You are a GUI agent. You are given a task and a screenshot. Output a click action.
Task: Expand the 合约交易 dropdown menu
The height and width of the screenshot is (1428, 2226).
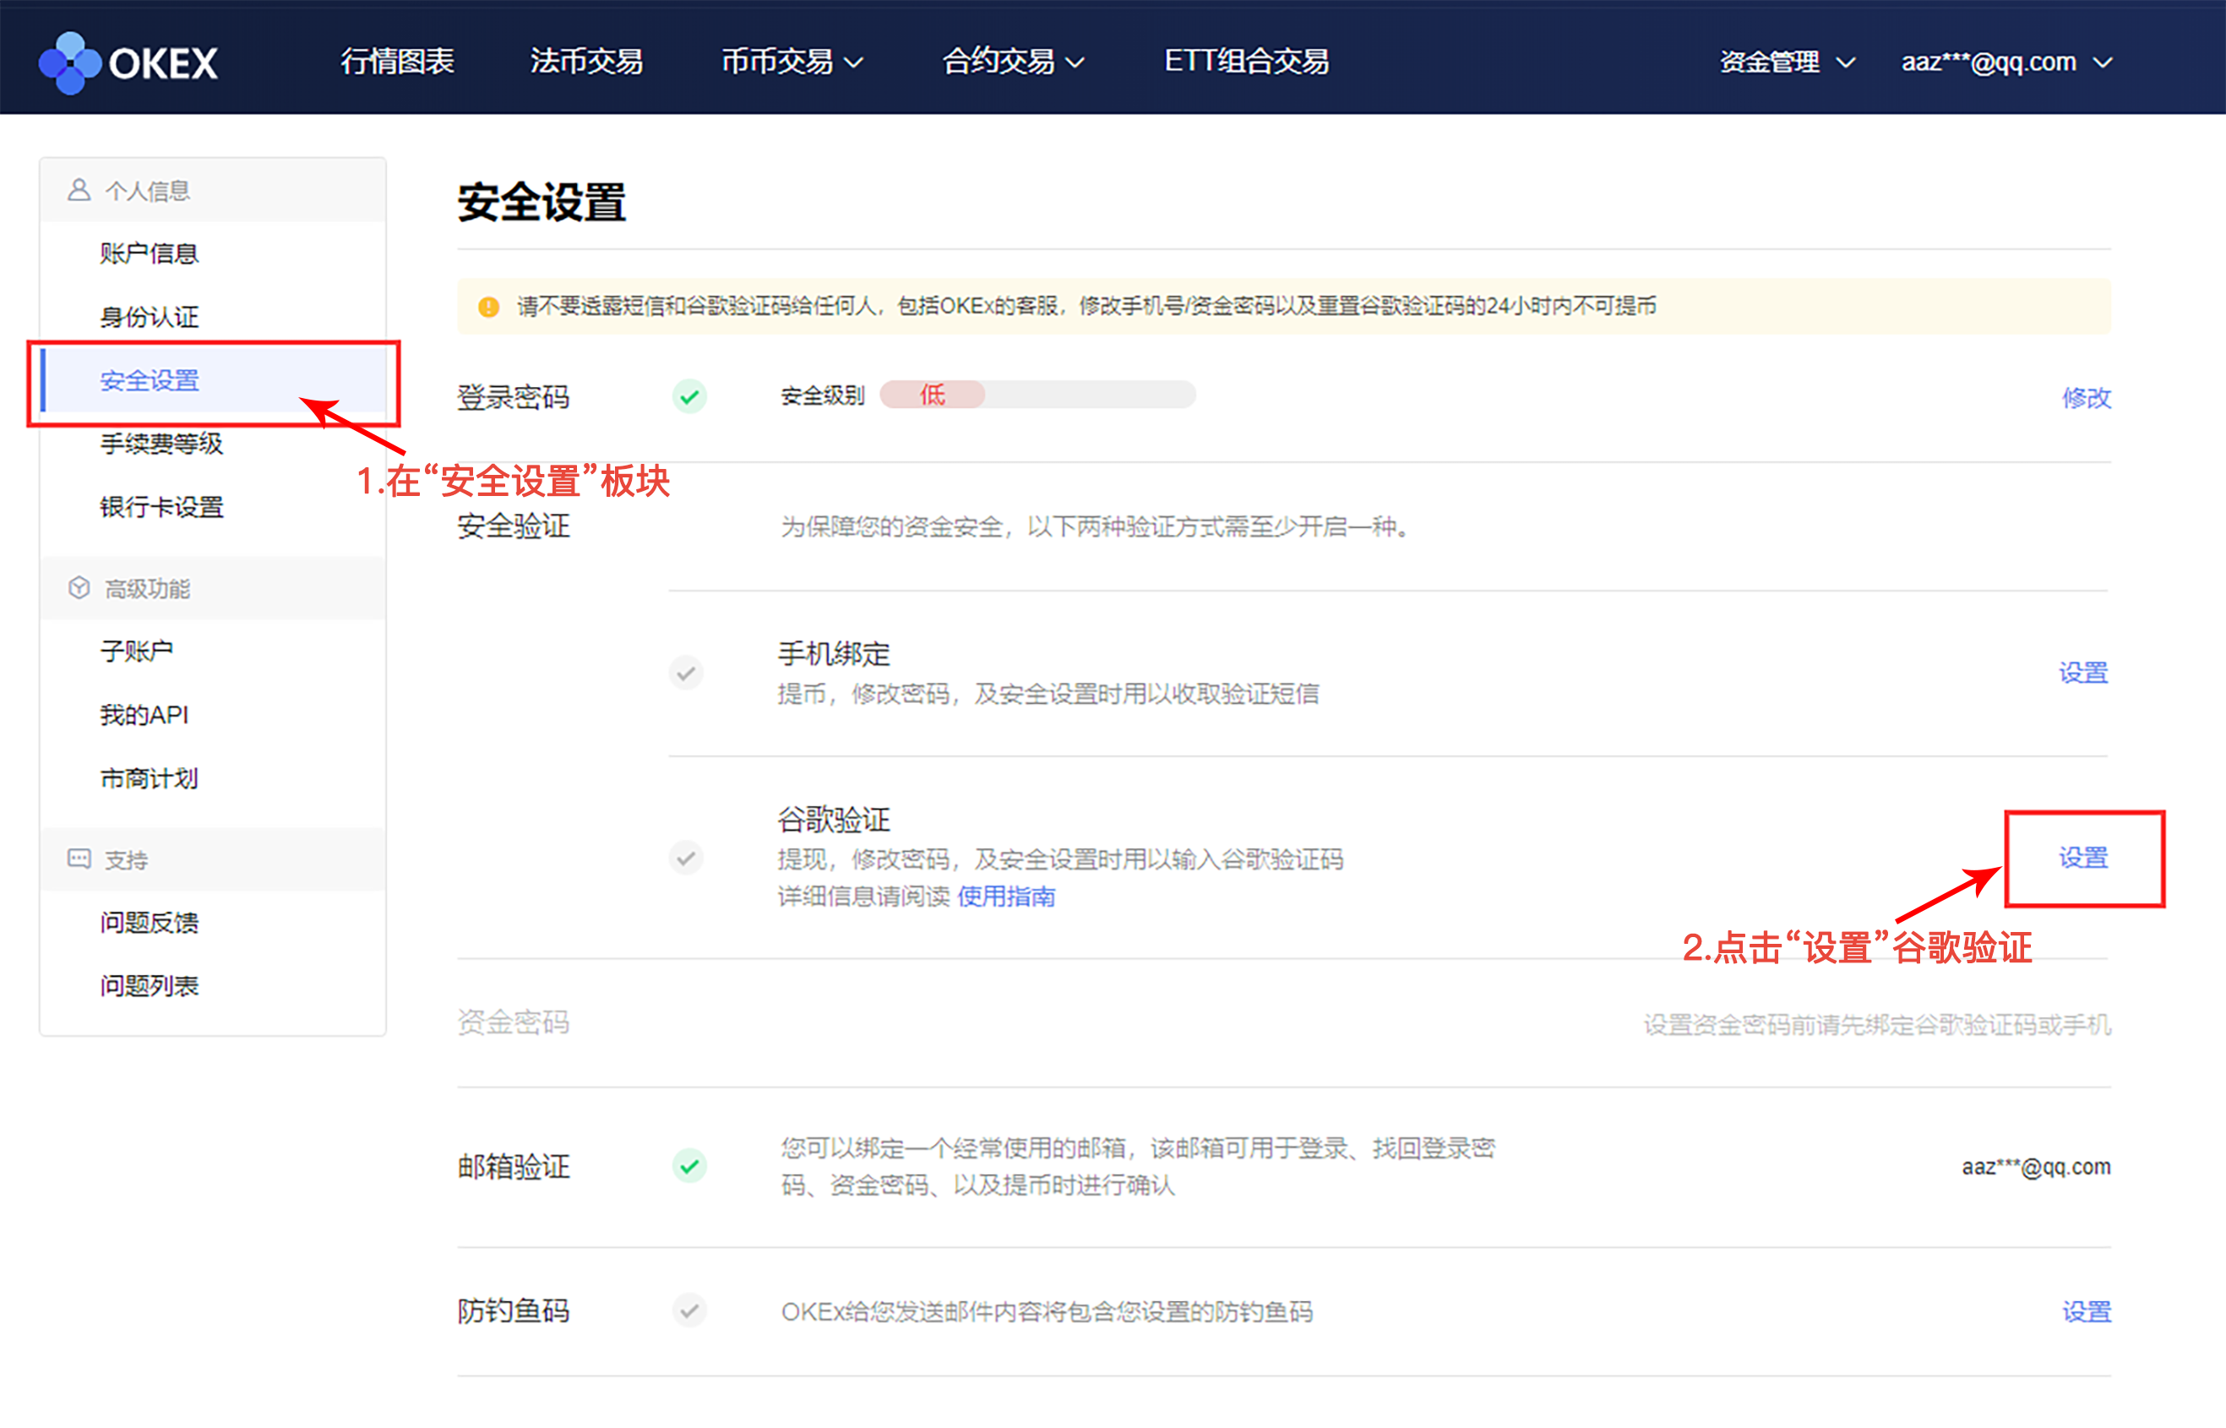1014,61
